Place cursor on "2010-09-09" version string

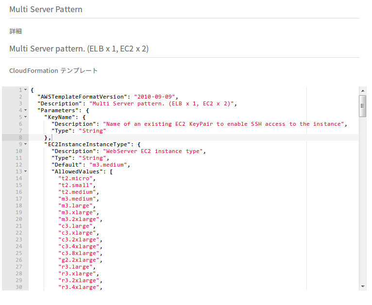tap(154, 97)
